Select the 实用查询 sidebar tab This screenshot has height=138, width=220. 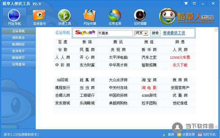[18, 64]
